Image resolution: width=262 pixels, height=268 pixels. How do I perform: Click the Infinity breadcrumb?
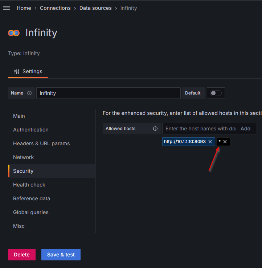click(128, 8)
